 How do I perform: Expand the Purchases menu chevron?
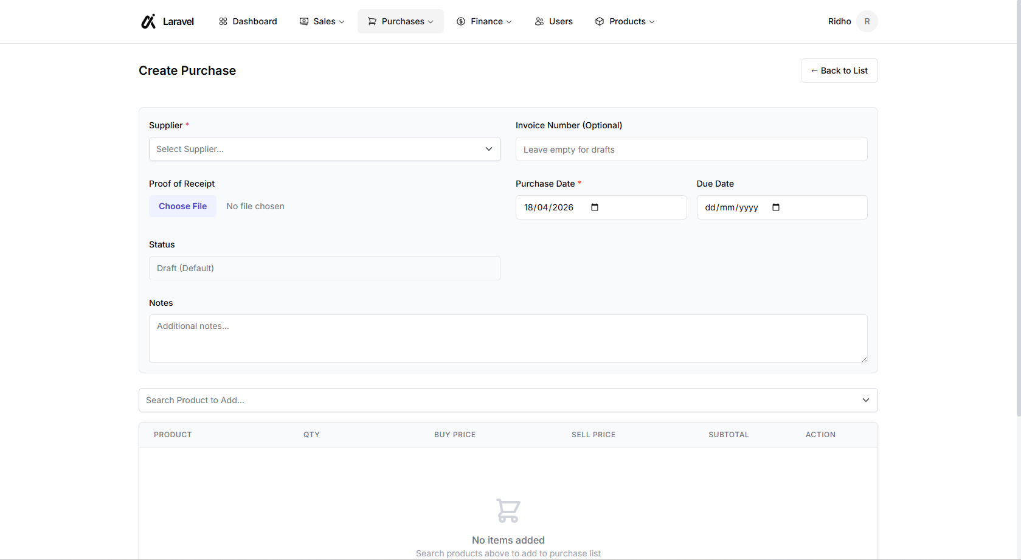(431, 22)
